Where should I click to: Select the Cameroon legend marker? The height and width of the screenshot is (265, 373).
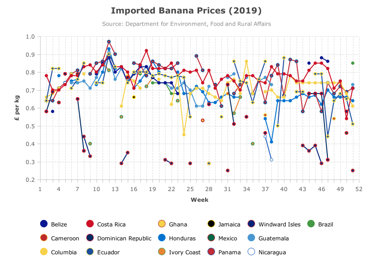pyautogui.click(x=44, y=238)
